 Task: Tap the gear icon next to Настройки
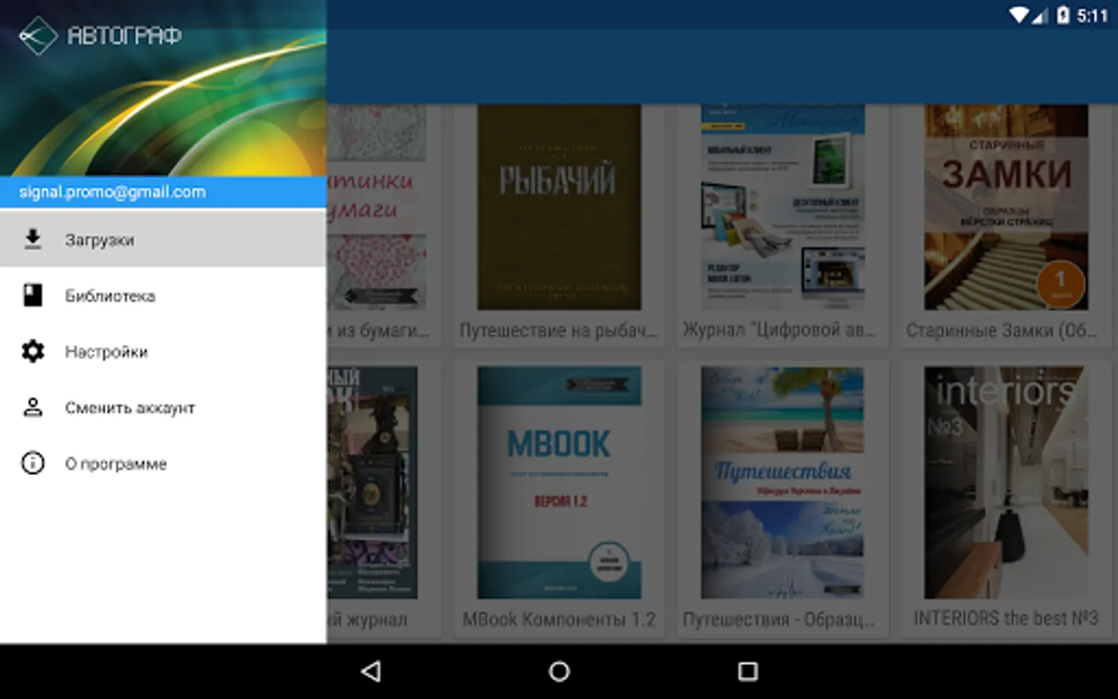coord(33,351)
